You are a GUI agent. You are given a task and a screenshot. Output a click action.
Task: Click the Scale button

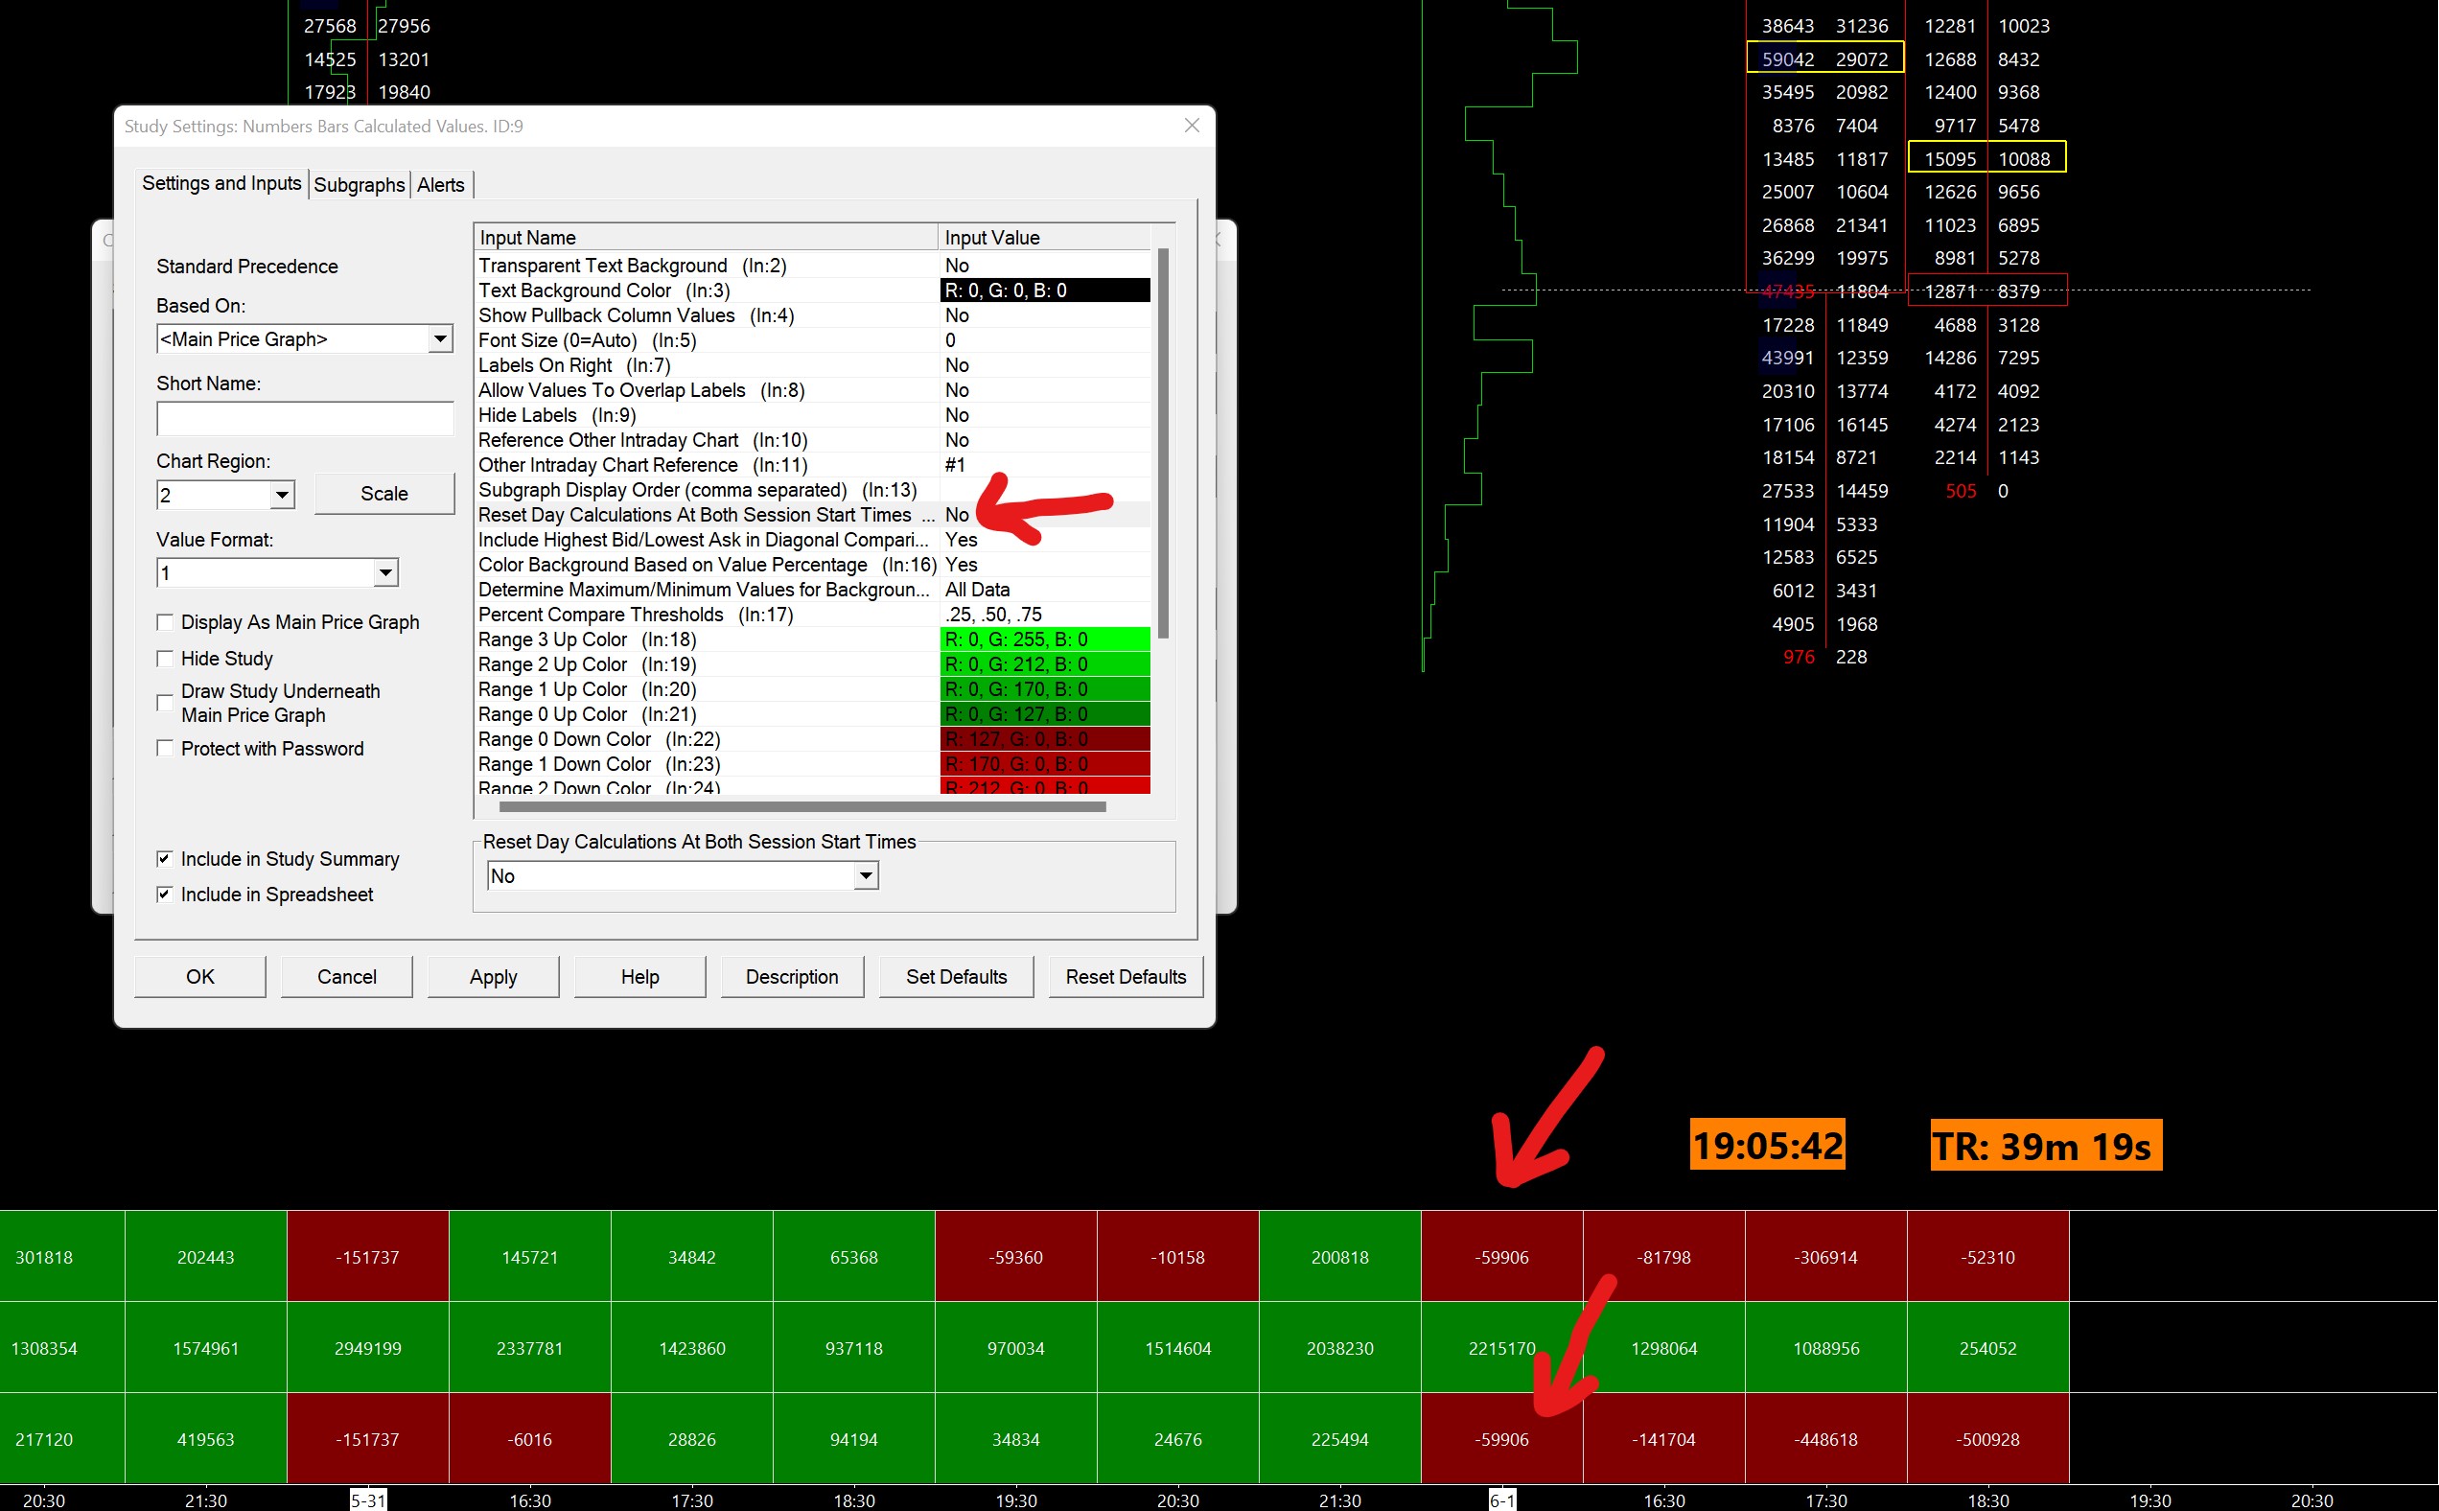(x=383, y=494)
